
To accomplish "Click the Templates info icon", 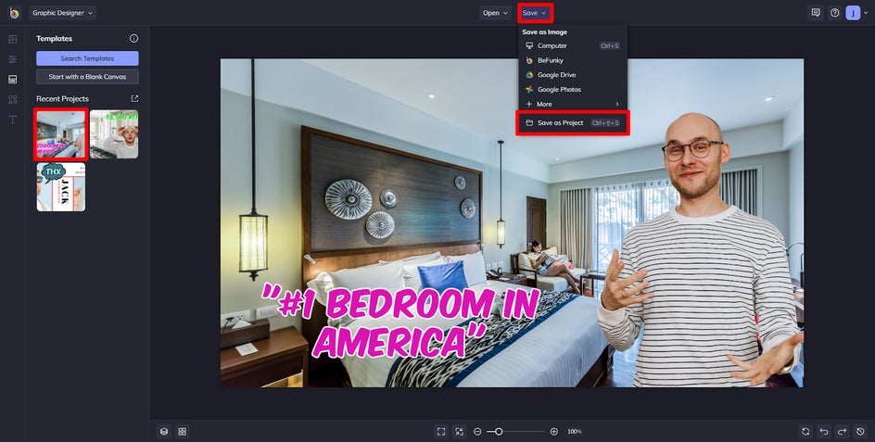I will coord(133,39).
